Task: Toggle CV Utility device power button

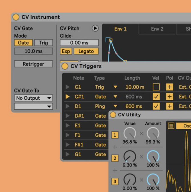Action: click(x=113, y=115)
